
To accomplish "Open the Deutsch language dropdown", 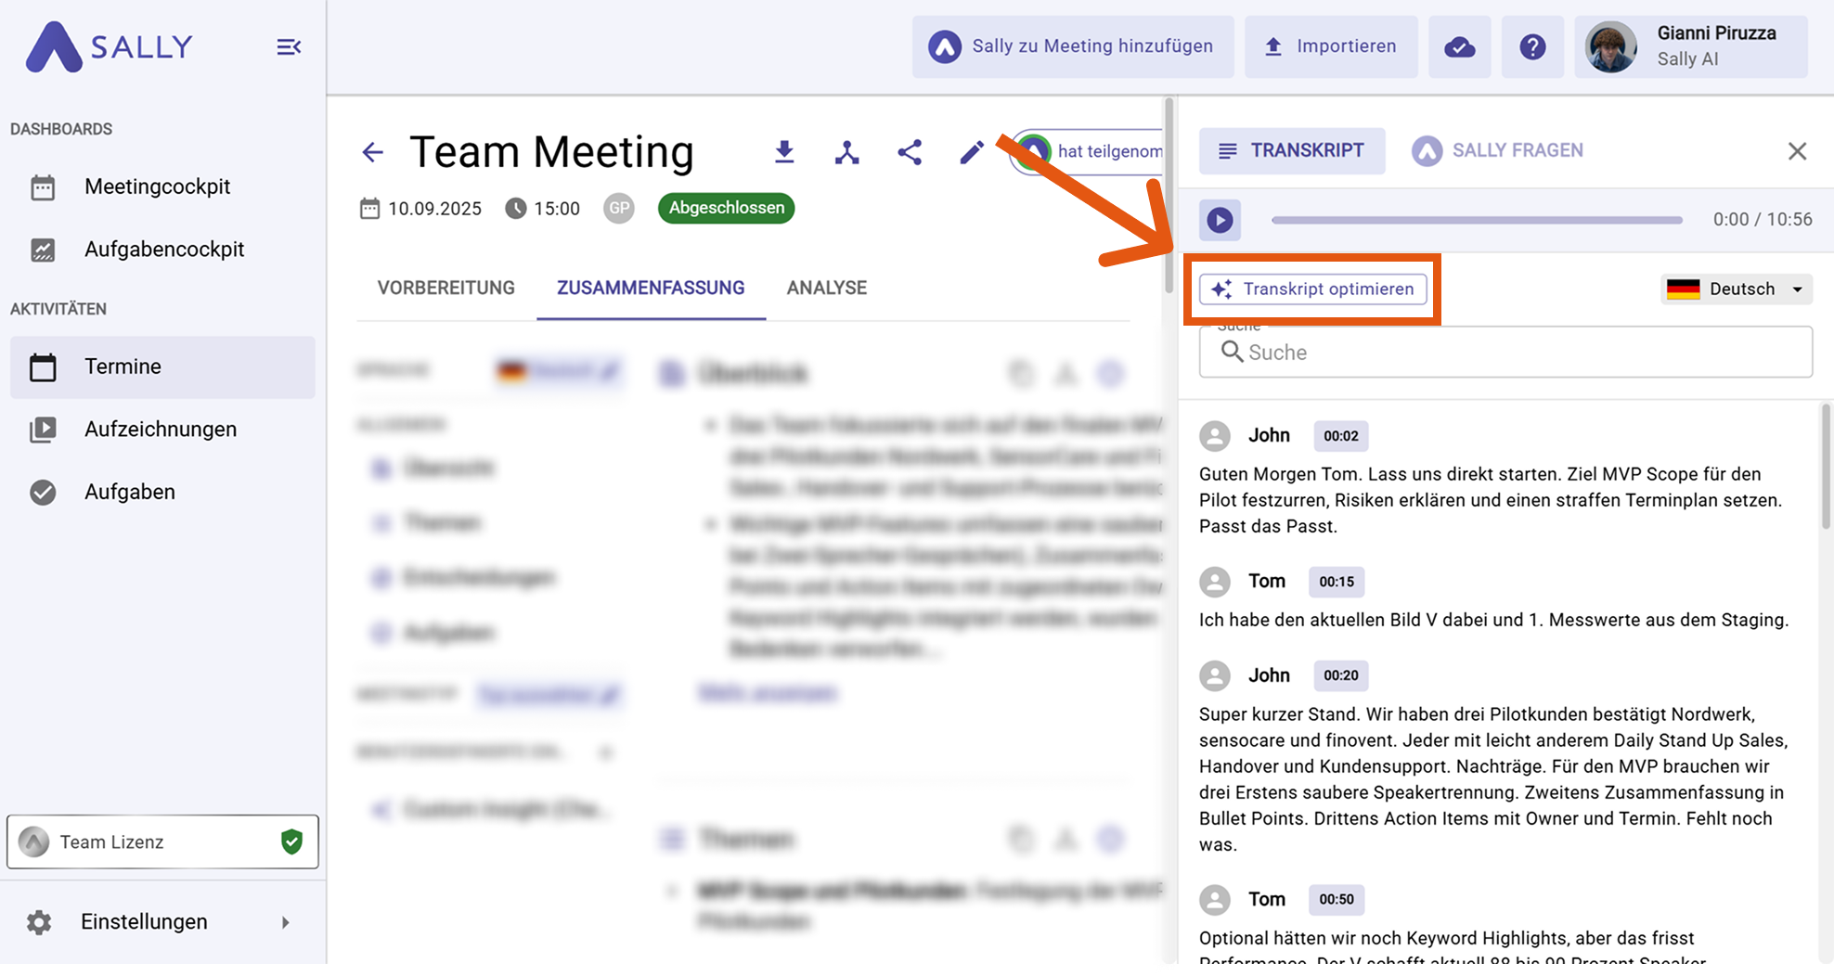I will (x=1736, y=289).
